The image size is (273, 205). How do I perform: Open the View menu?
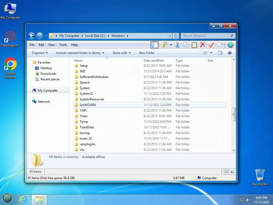(x=51, y=45)
